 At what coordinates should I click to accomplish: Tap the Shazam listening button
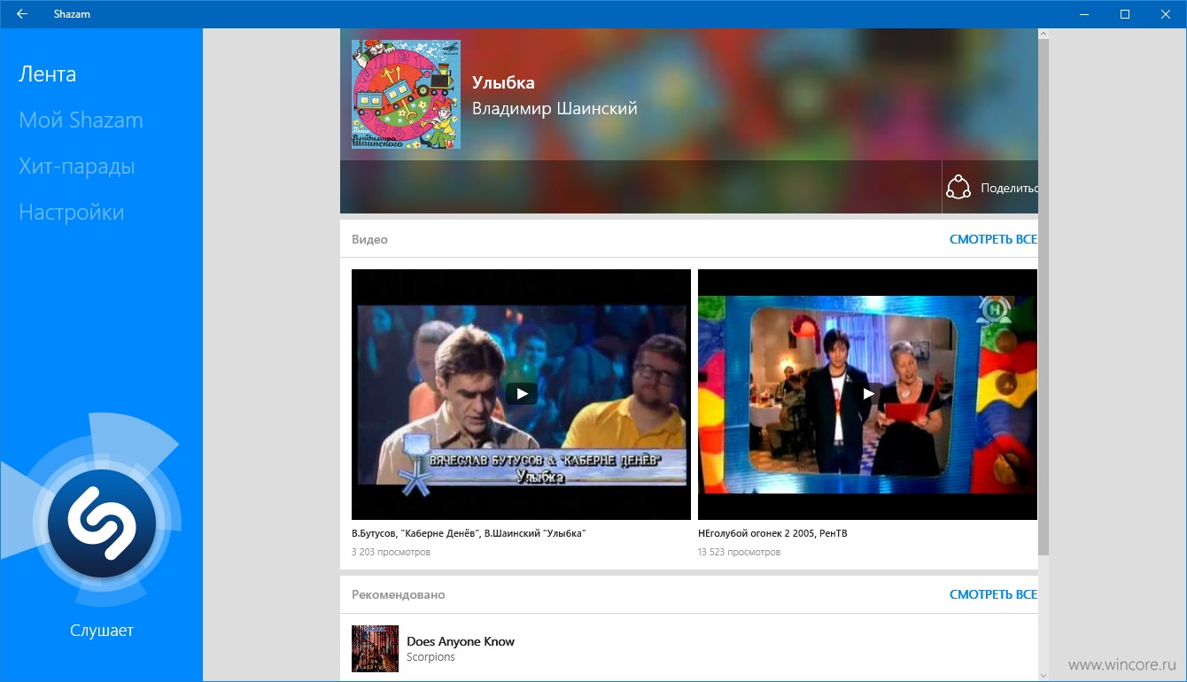tap(102, 523)
